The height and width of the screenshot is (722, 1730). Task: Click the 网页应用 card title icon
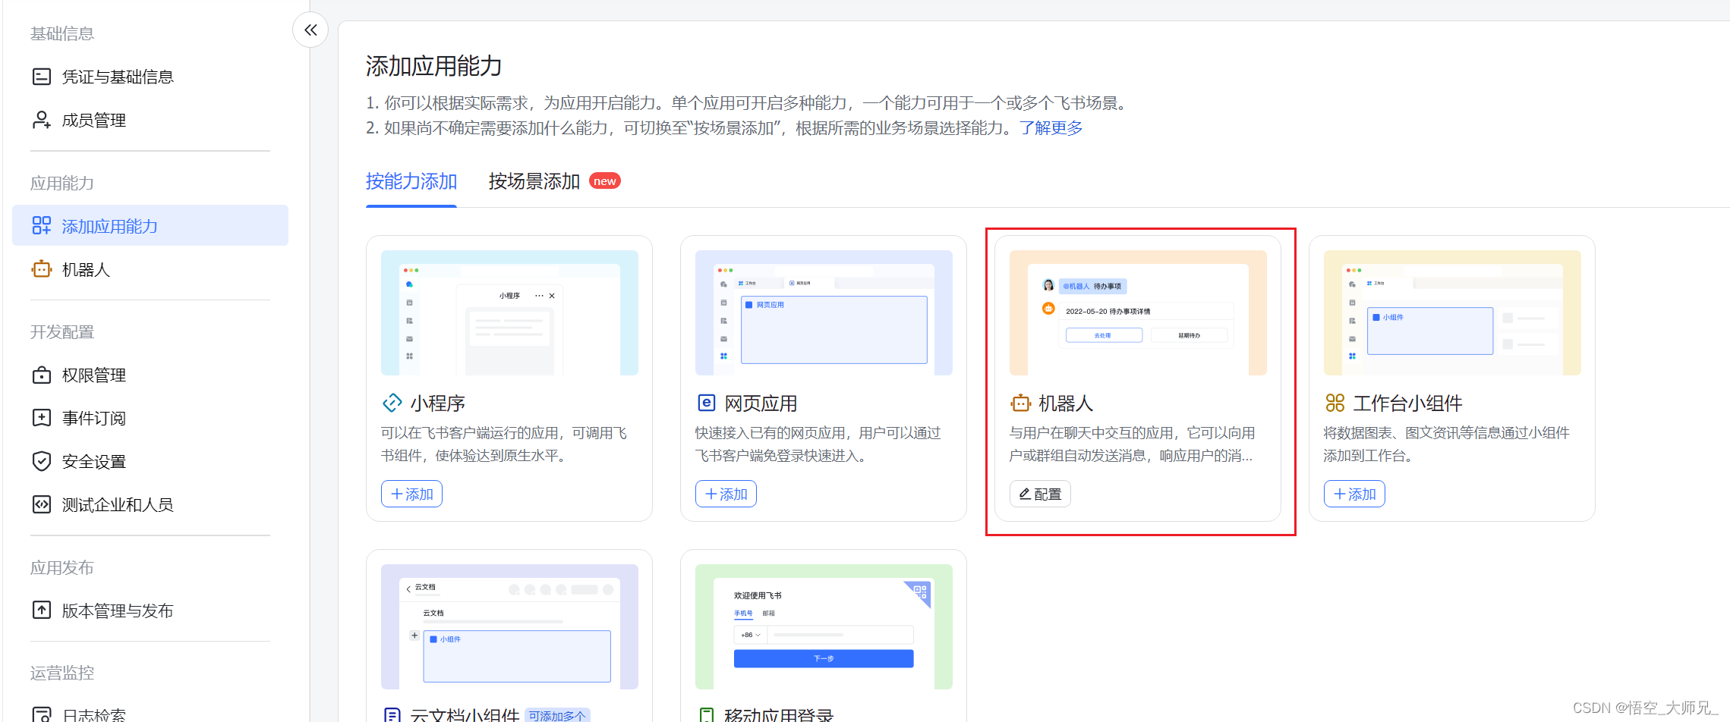point(706,403)
